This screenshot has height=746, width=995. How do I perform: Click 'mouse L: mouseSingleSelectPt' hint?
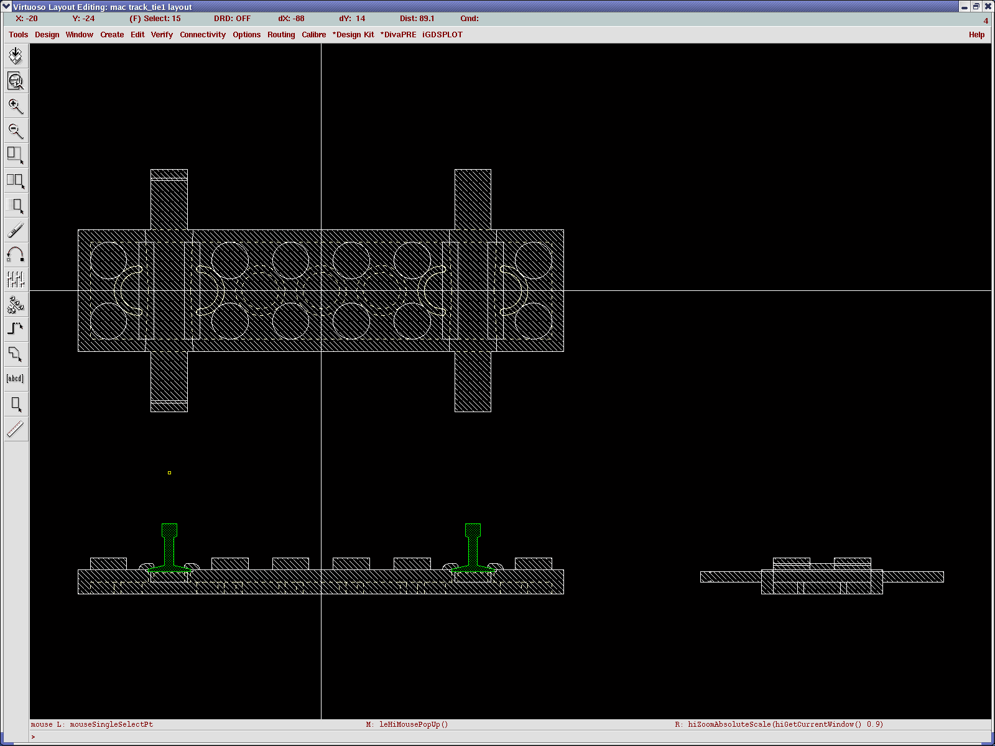92,724
